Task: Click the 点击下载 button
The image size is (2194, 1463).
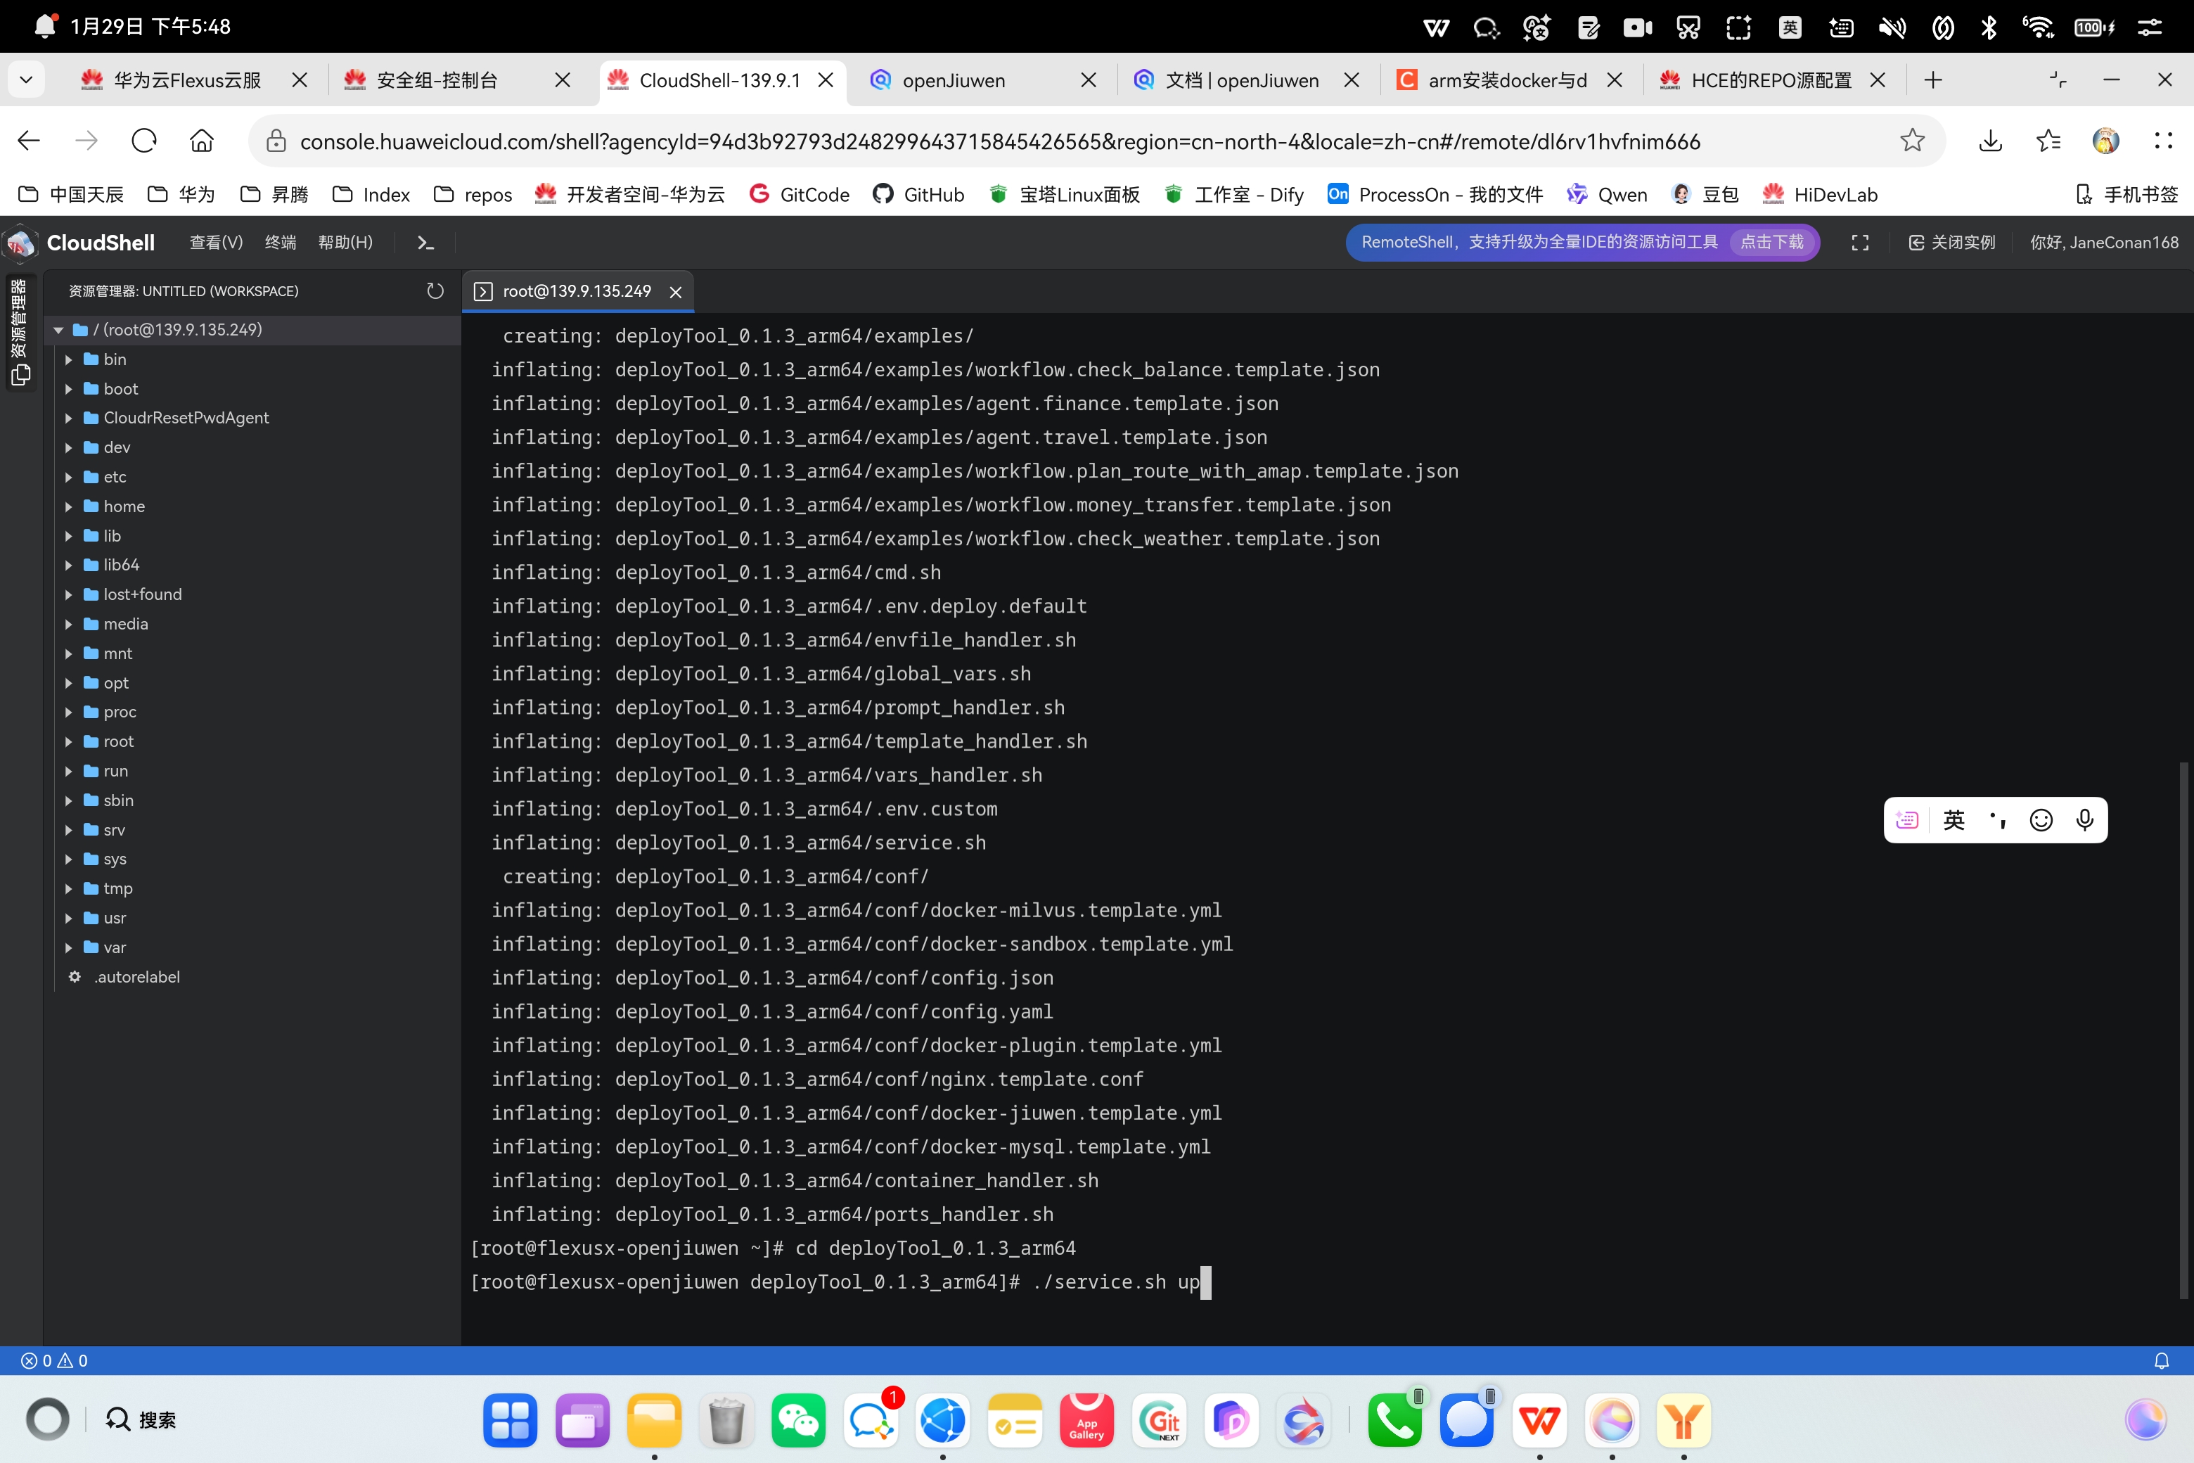Action: pyautogui.click(x=1771, y=243)
